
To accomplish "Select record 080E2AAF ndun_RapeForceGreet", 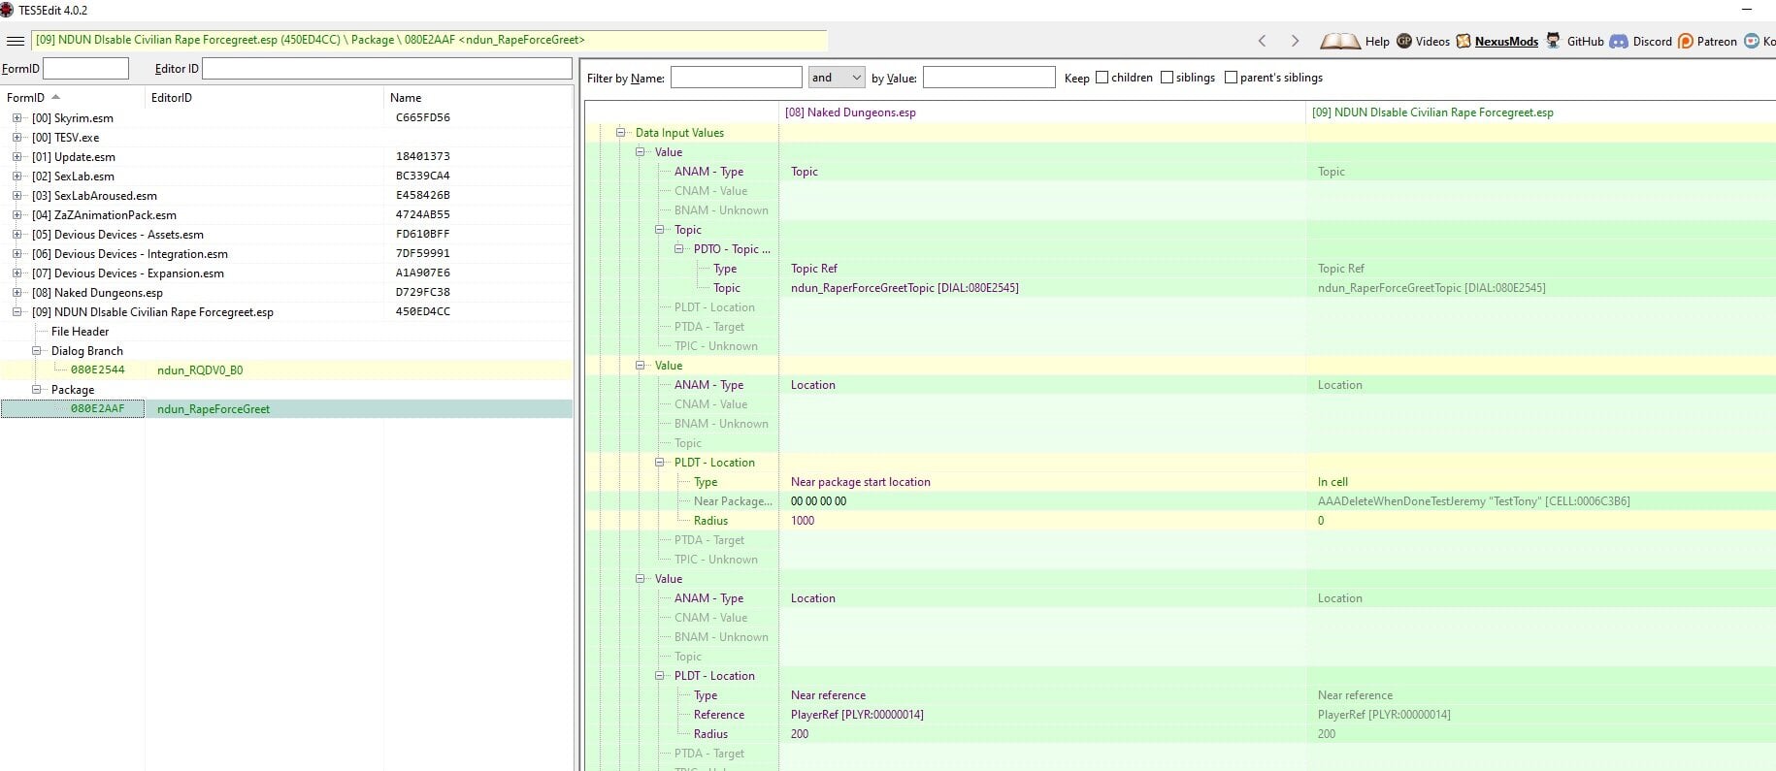I will 286,408.
